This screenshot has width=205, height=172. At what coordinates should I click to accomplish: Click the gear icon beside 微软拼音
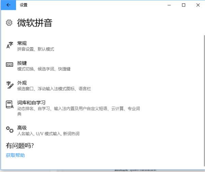click(9, 23)
